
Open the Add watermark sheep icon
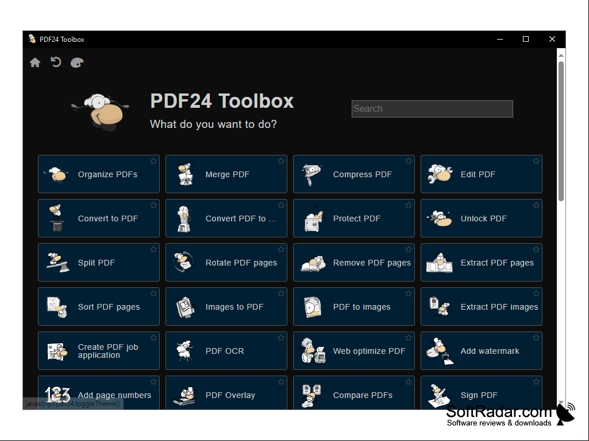[x=440, y=352]
